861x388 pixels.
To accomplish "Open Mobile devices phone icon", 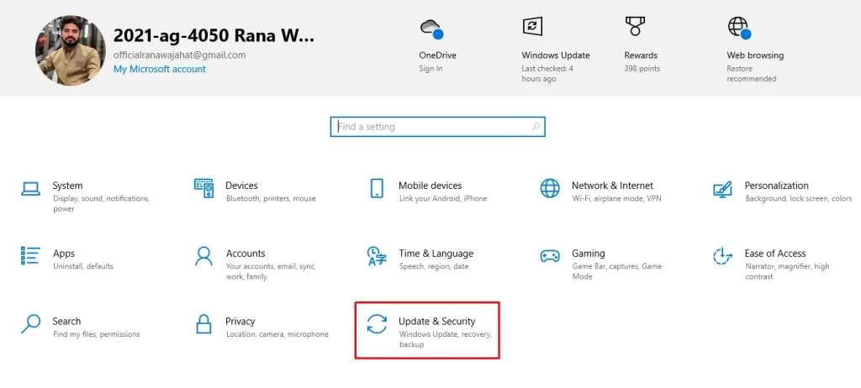I will (377, 187).
